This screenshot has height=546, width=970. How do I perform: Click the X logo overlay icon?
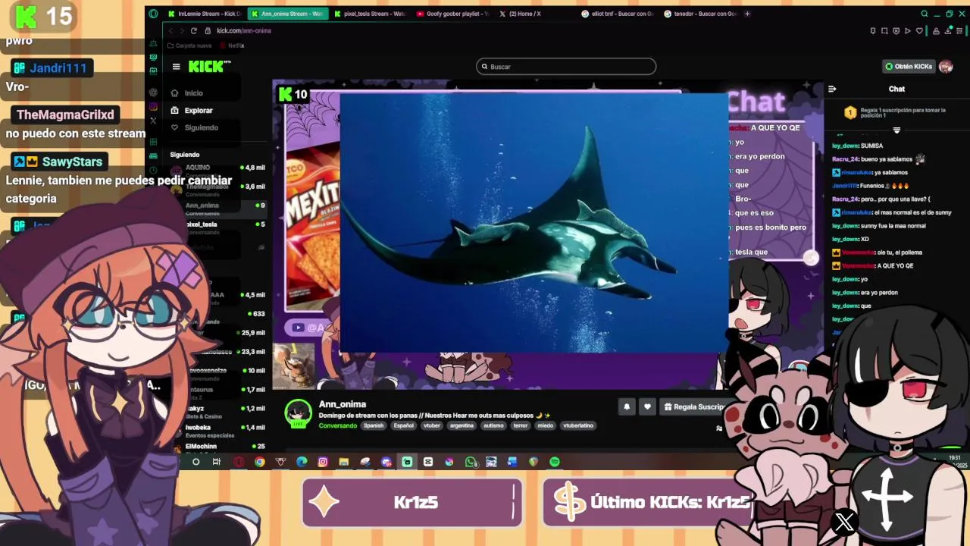pos(844,522)
